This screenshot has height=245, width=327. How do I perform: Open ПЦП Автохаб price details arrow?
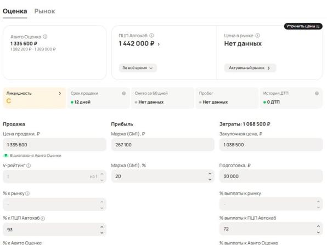(159, 44)
